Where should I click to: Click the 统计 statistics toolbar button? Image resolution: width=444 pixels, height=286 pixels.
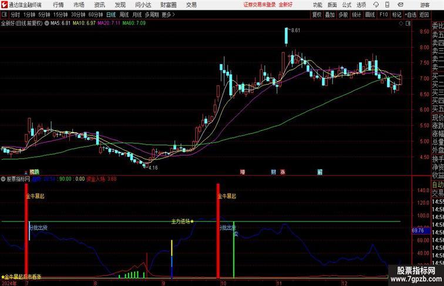click(356, 15)
